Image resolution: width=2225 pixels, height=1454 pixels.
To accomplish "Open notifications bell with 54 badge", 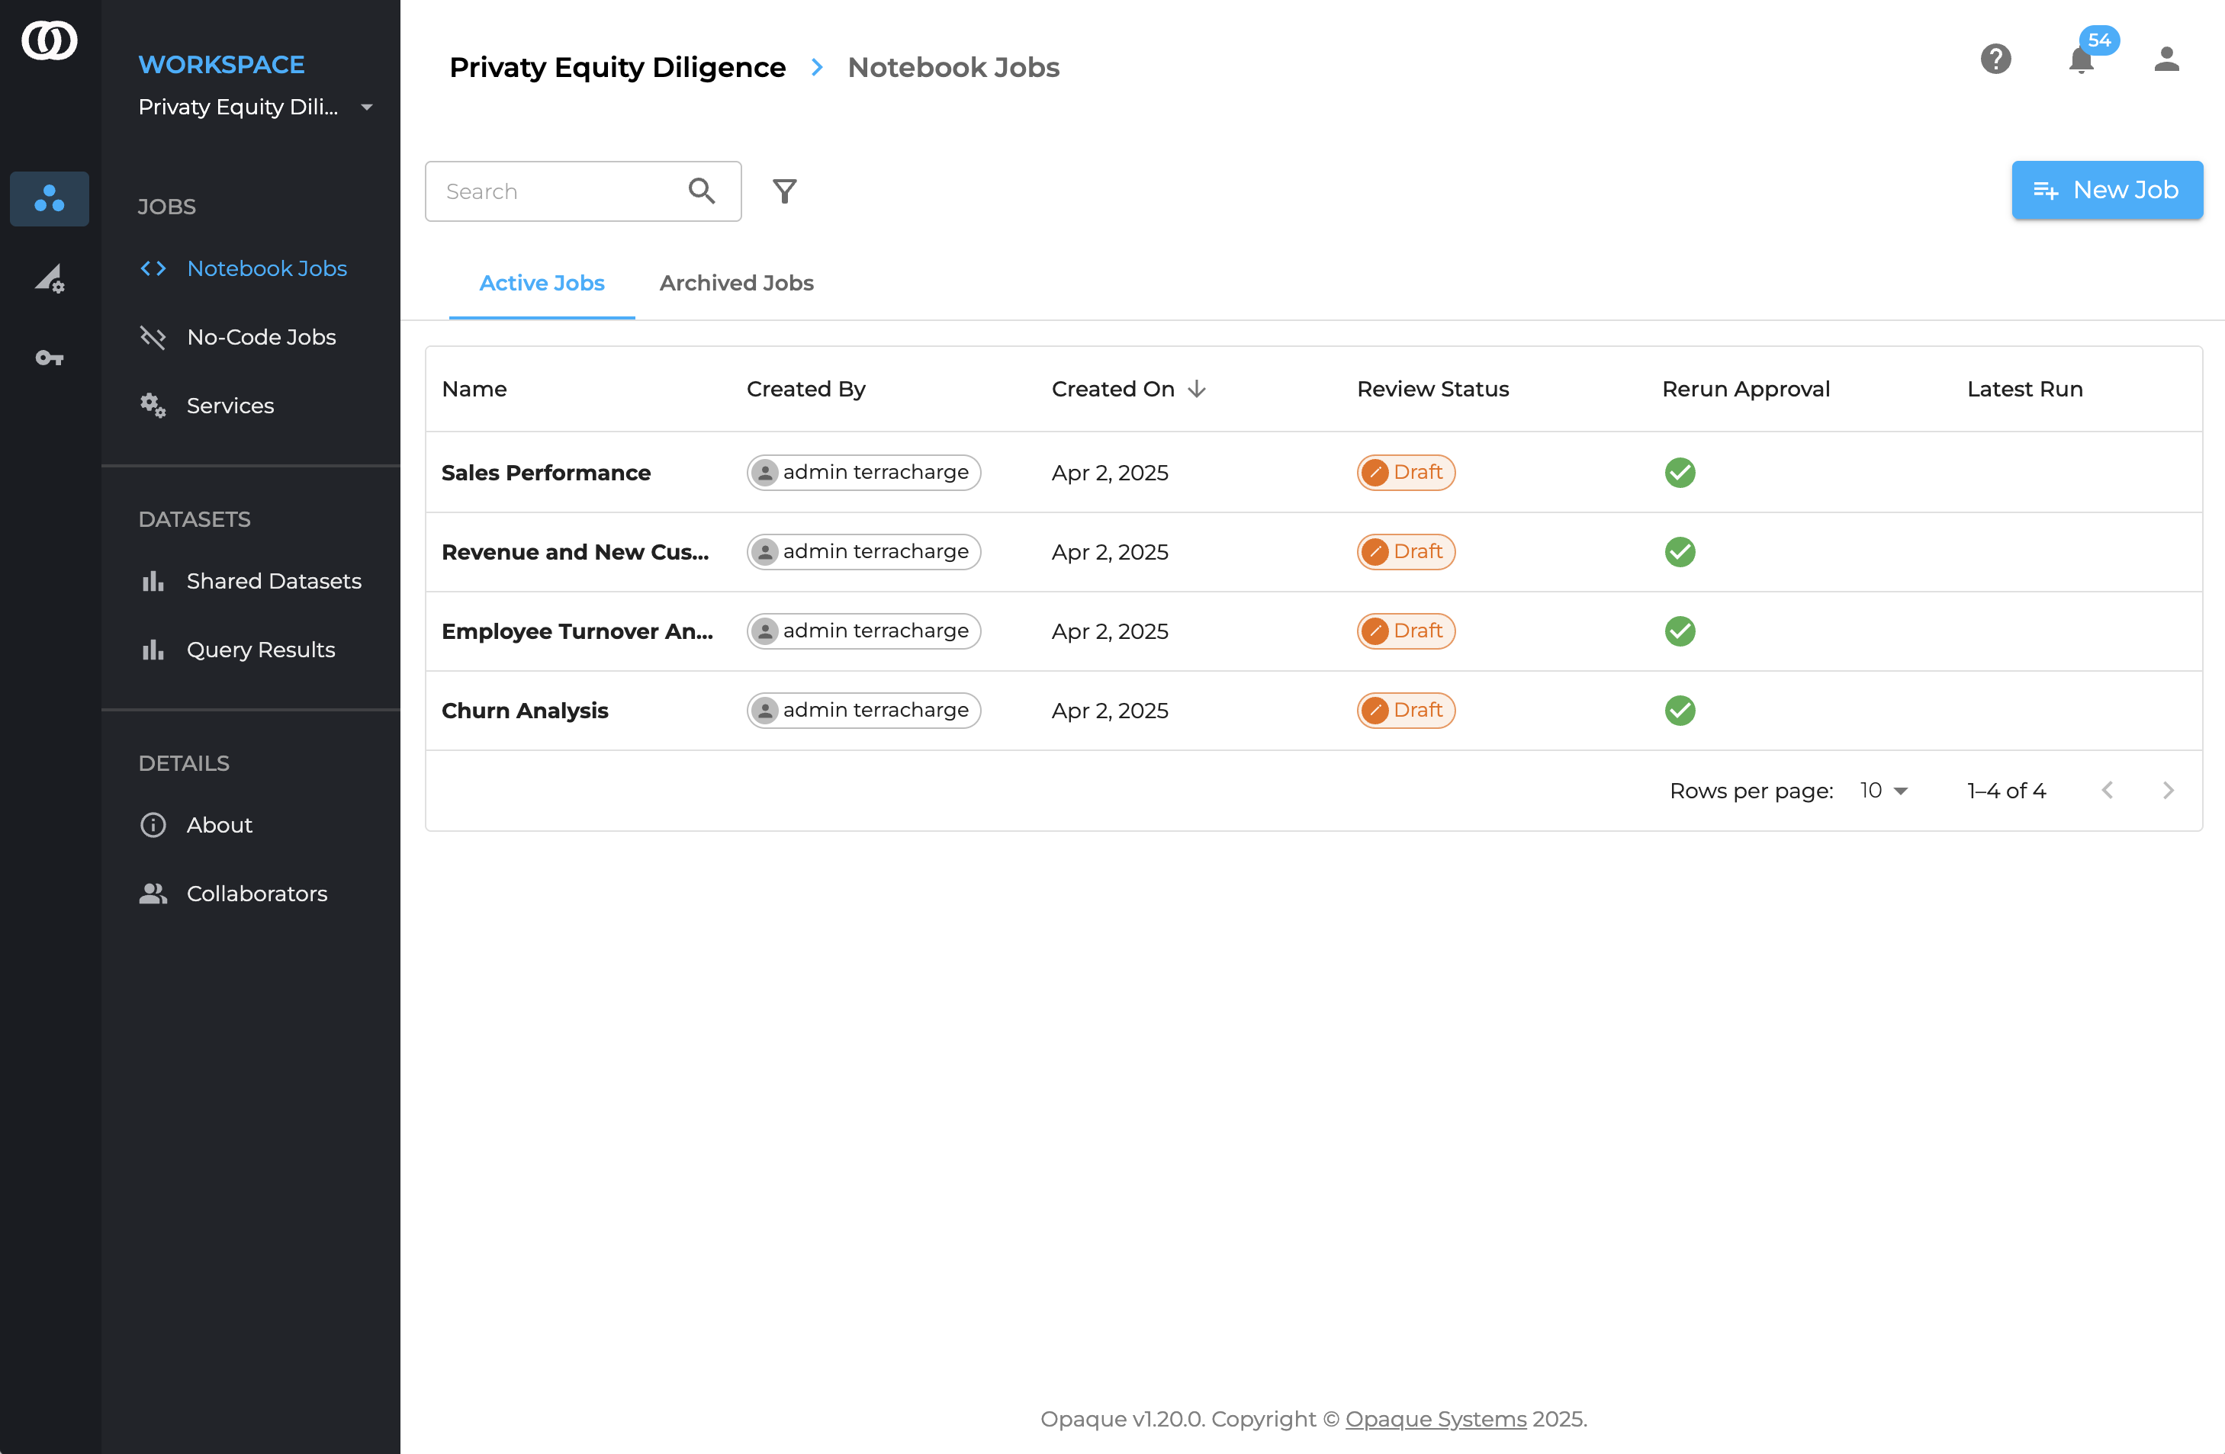I will (x=2081, y=59).
